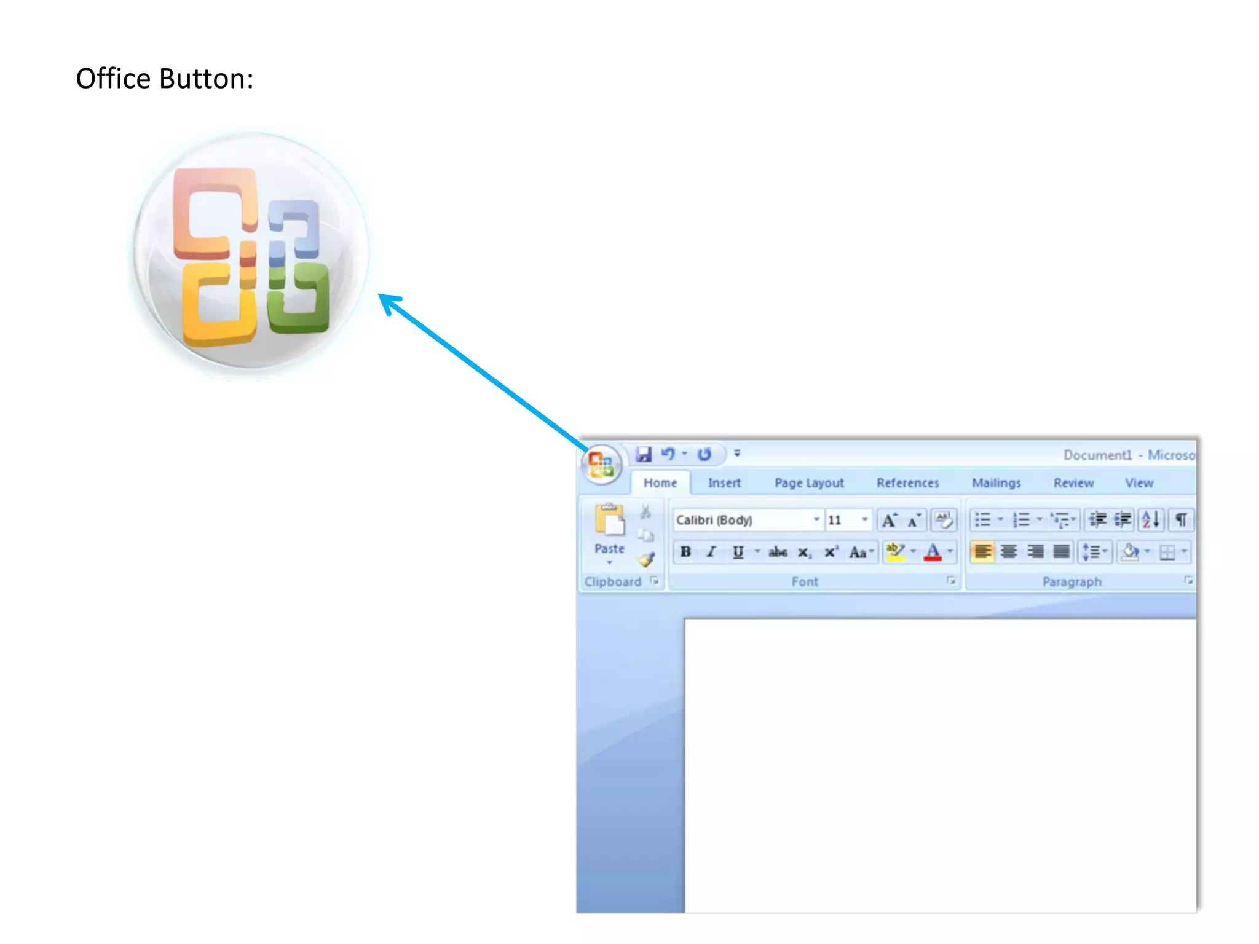1259x944 pixels.
Task: Open font color dropdown arrow
Action: click(x=950, y=551)
